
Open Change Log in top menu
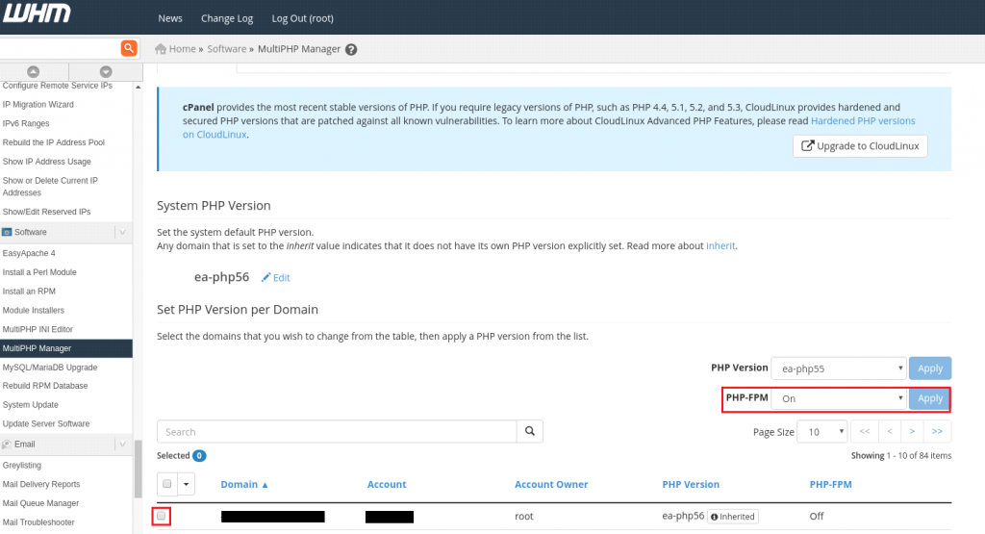[x=227, y=18]
